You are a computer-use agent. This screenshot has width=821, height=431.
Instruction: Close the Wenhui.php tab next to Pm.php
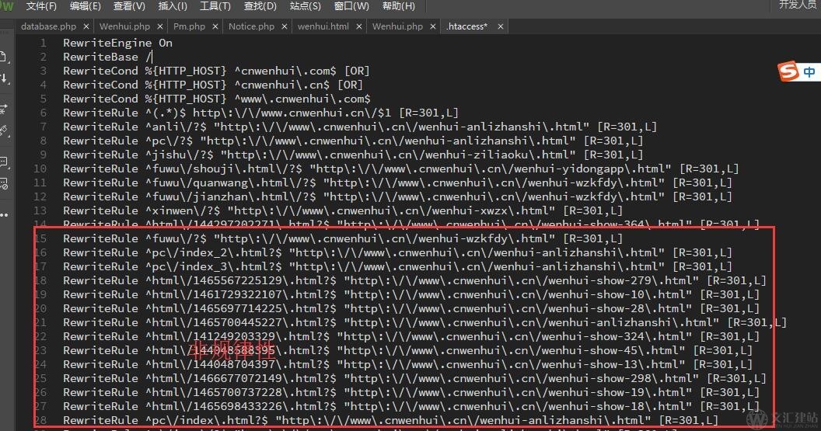click(x=159, y=26)
